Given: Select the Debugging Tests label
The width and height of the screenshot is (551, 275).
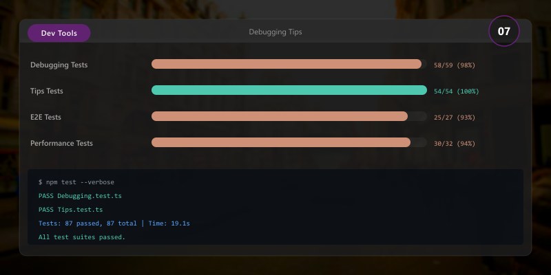Looking at the screenshot, I should point(59,65).
